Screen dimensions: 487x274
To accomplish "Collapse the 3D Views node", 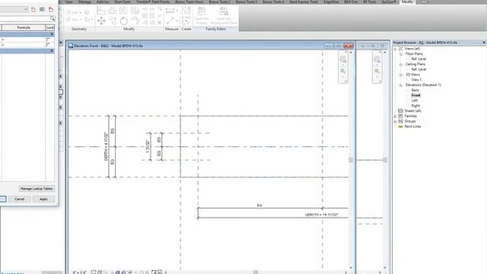I will 401,75.
